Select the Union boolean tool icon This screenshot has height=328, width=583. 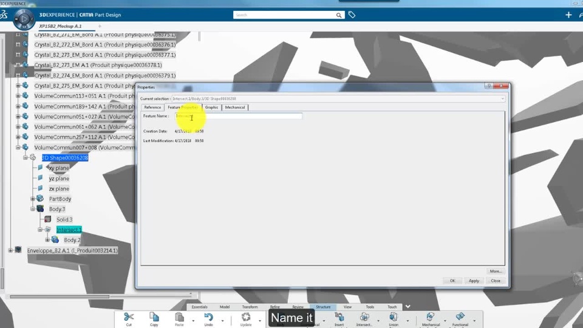tap(394, 317)
